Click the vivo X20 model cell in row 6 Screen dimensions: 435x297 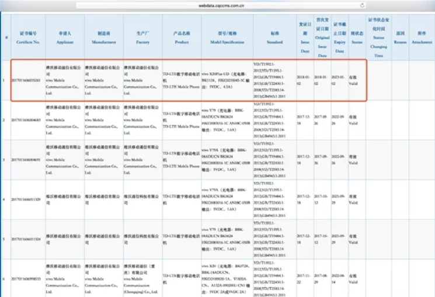(225, 279)
